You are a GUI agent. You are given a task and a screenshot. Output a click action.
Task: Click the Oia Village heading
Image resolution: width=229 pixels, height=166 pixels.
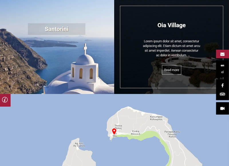[171, 25]
